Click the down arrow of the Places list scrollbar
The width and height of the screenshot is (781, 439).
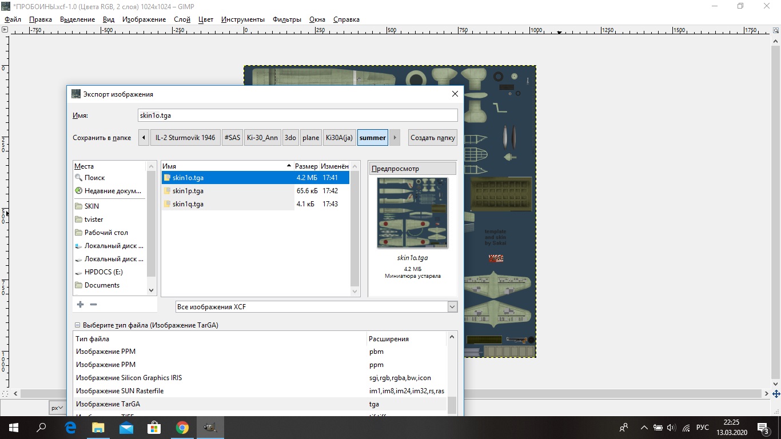click(152, 290)
